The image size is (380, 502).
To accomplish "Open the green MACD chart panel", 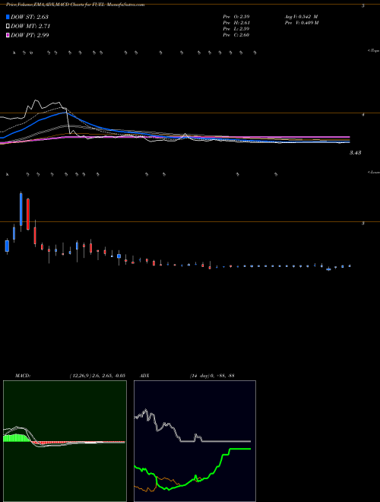I will coord(65,441).
